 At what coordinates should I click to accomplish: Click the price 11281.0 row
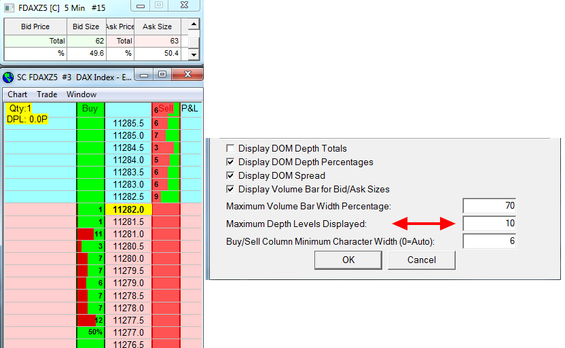click(128, 234)
